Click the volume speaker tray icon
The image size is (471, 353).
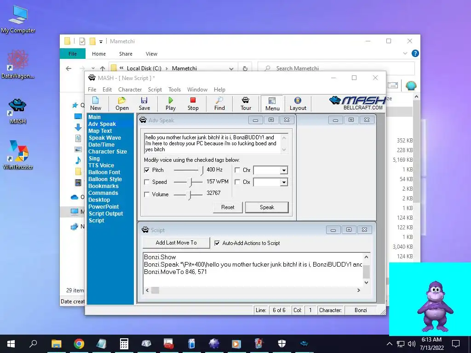(x=412, y=344)
